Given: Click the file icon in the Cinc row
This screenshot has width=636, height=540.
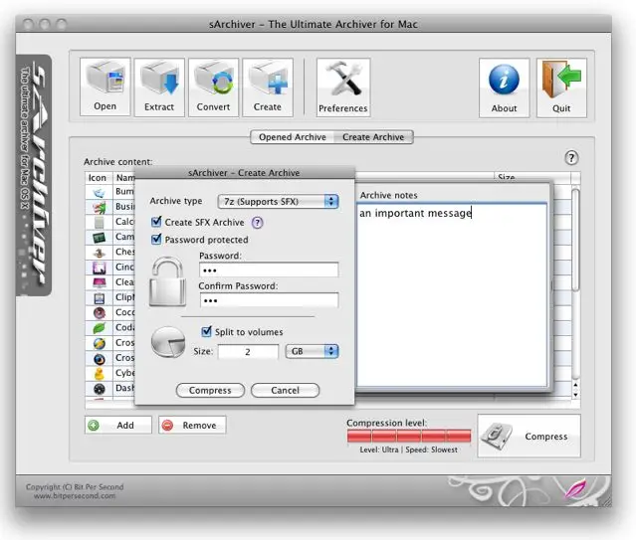Looking at the screenshot, I should tap(99, 268).
